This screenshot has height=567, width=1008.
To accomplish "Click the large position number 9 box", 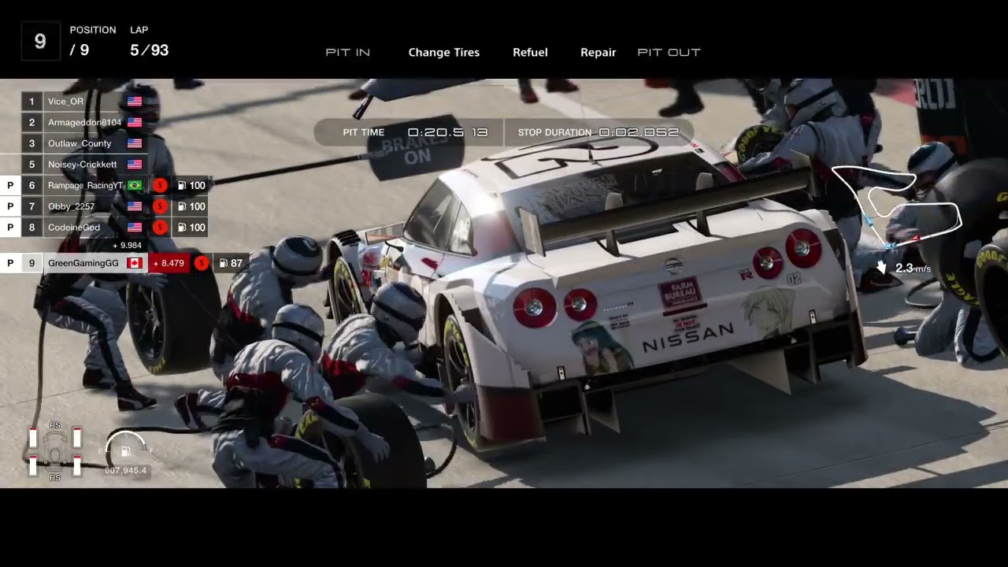I will 40,42.
